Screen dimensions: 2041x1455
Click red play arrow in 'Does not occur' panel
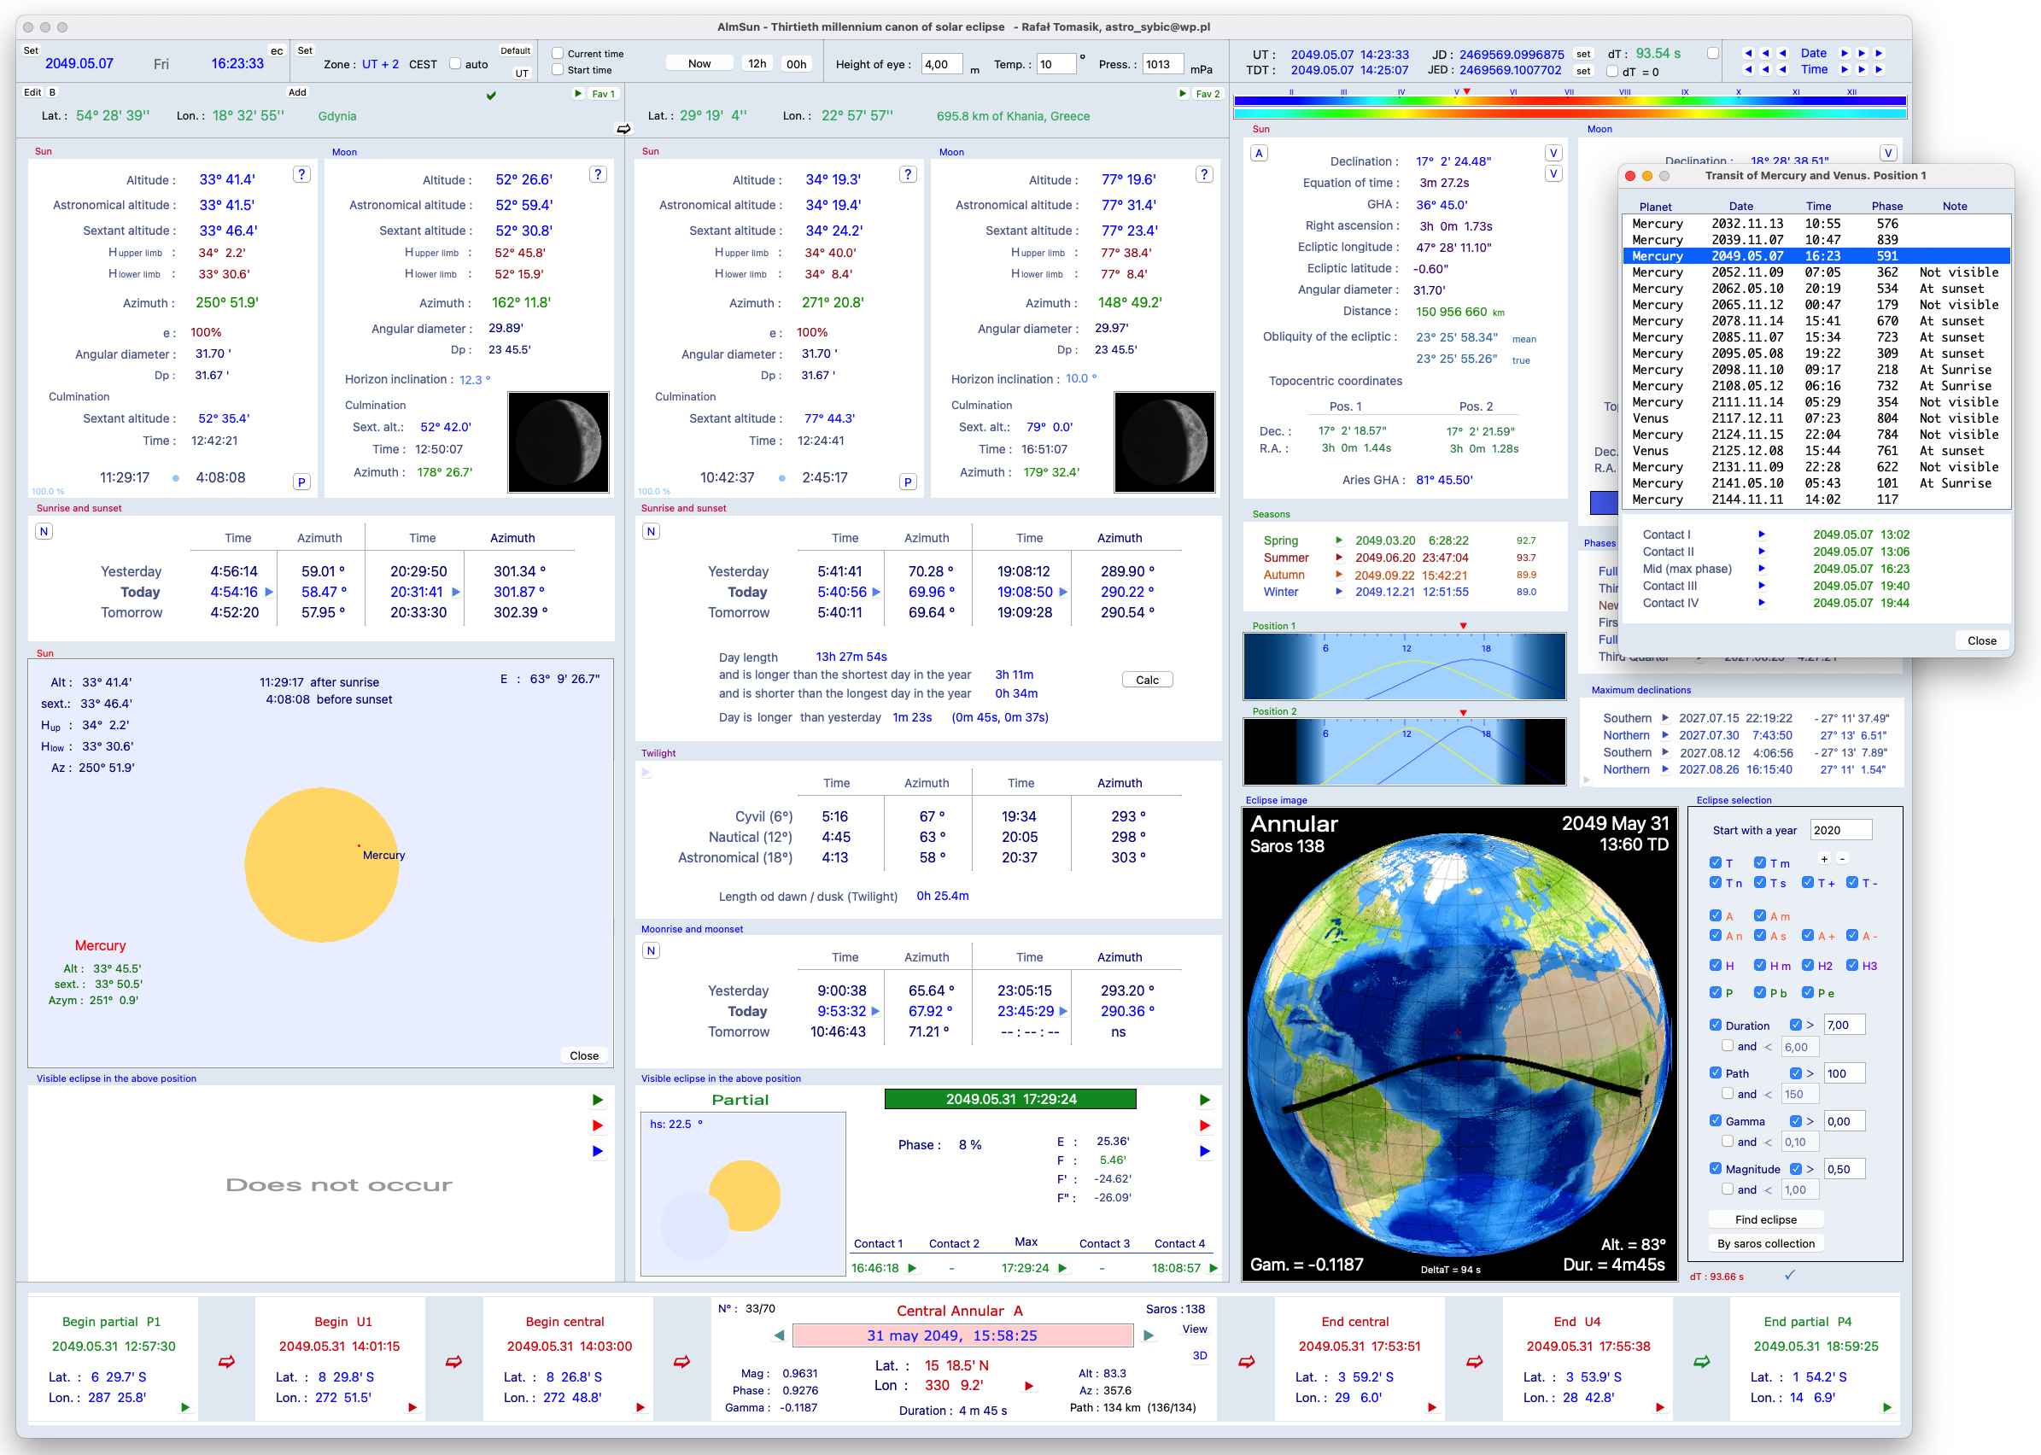click(x=598, y=1125)
